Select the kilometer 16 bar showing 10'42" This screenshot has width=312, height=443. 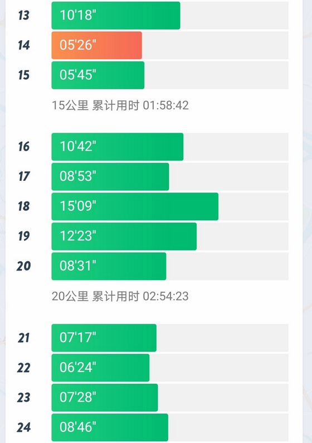point(118,147)
